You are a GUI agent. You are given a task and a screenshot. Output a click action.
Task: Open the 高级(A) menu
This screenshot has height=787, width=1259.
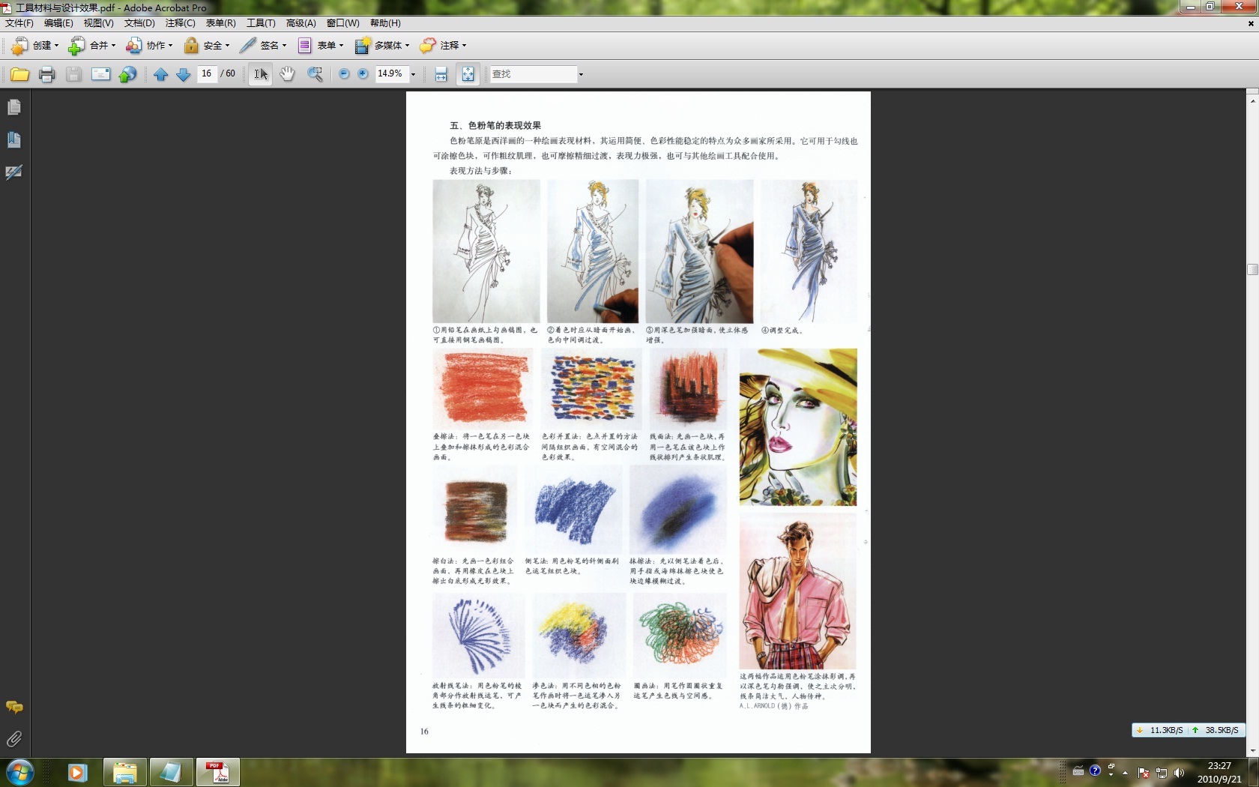(301, 23)
